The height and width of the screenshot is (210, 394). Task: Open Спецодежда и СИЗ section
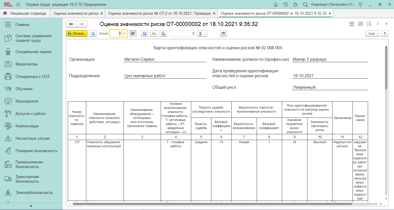[31, 77]
